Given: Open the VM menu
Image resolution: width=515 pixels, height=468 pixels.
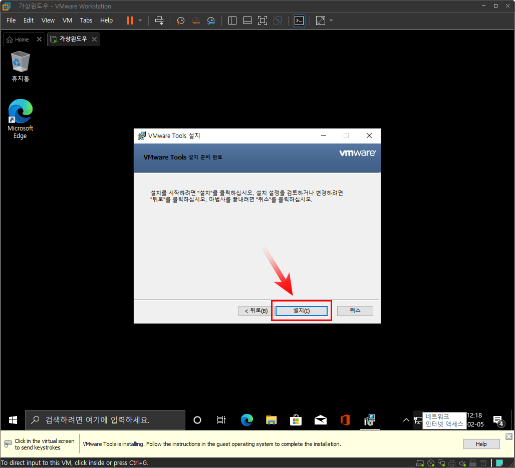Looking at the screenshot, I should pyautogui.click(x=67, y=20).
